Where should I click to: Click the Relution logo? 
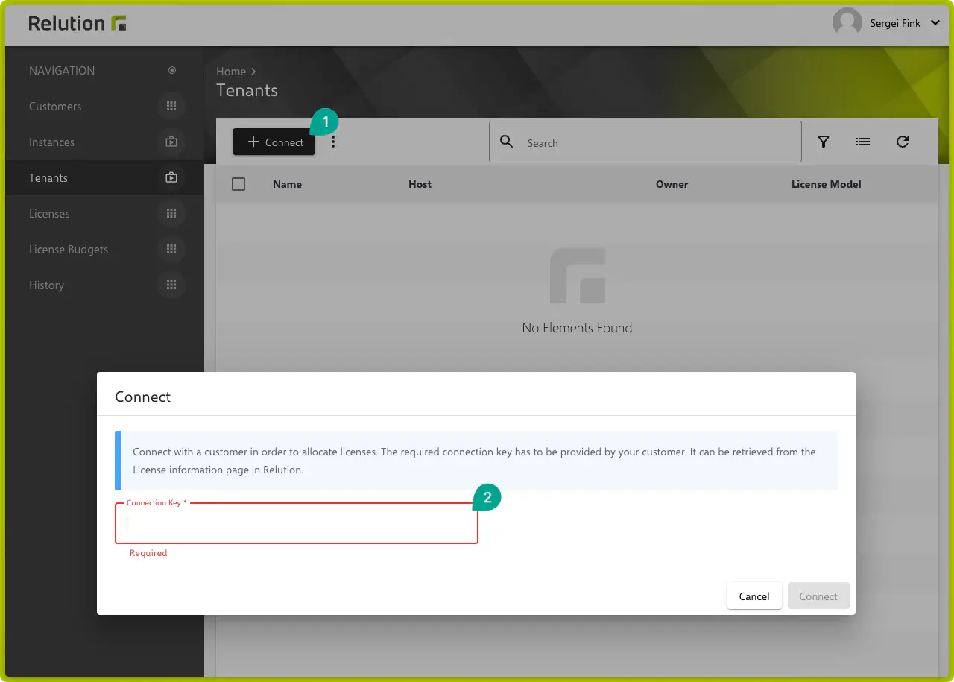click(x=78, y=23)
